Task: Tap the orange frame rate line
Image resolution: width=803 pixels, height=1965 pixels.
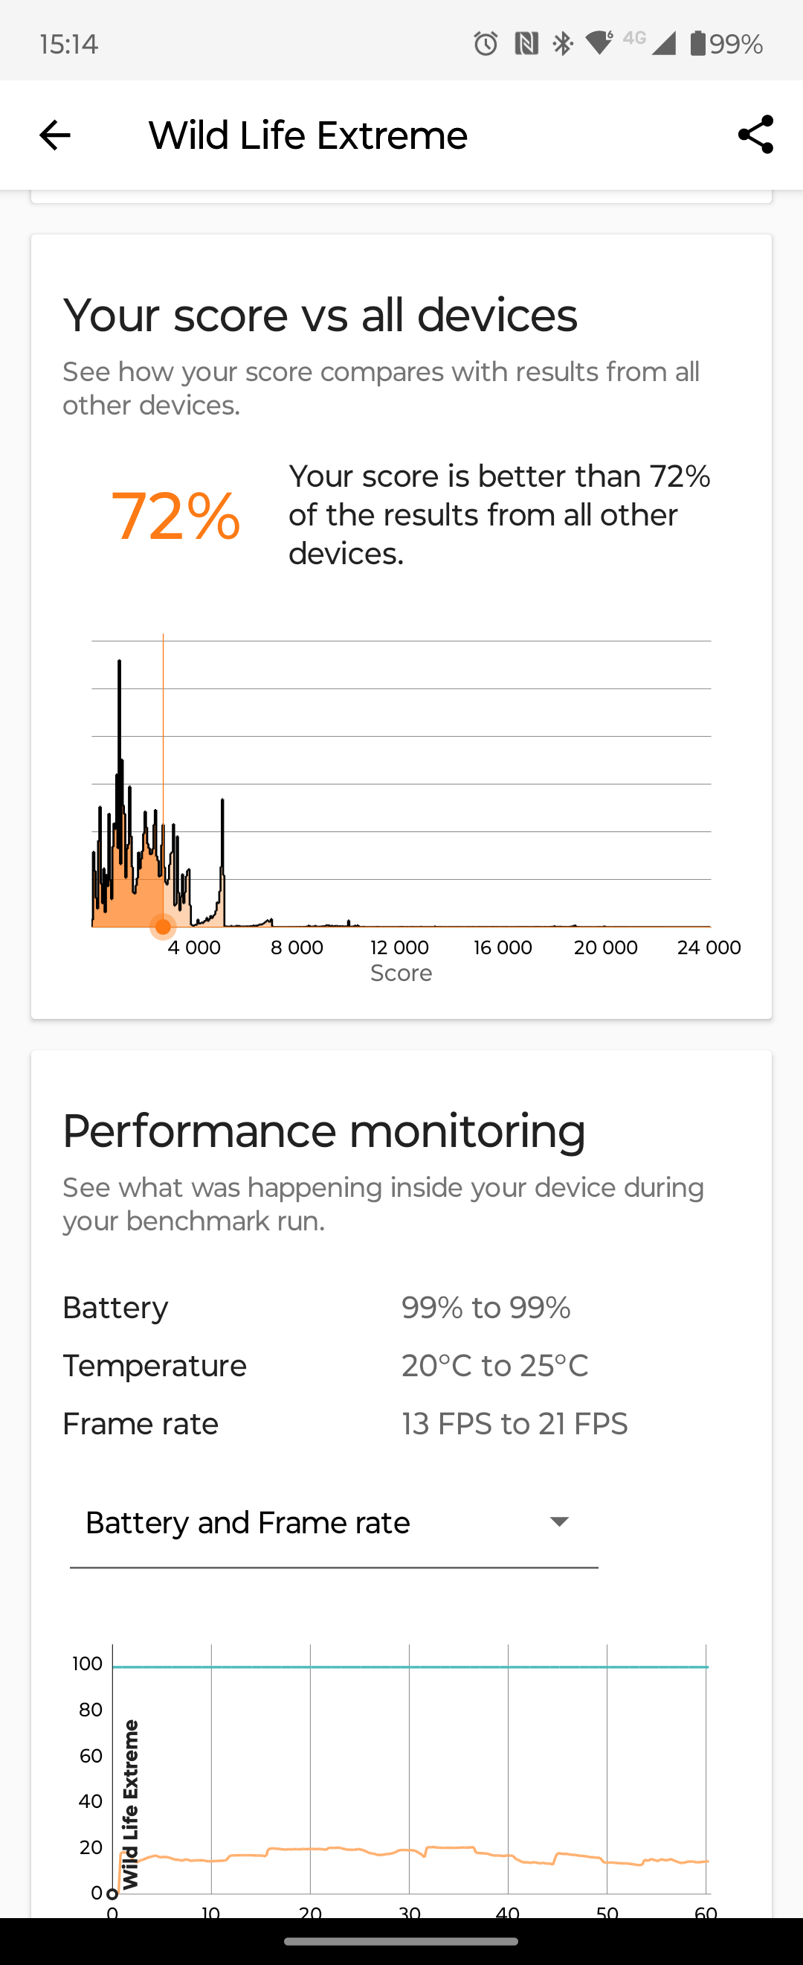Action: (x=450, y=1847)
